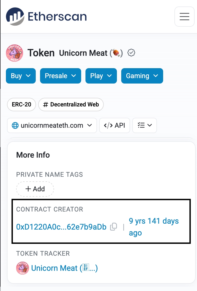The height and width of the screenshot is (291, 197).
Task: Click the copy icon next to creator address
Action: tap(114, 227)
